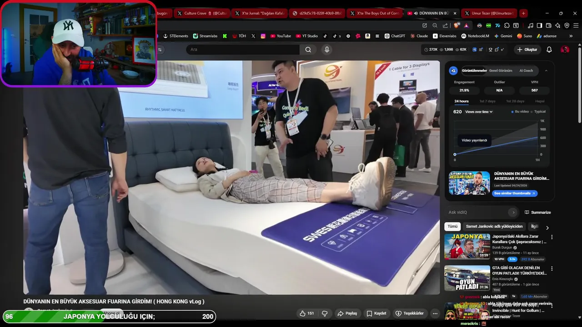
Task: Dislike the video with thumbs-down icon
Action: 325,313
